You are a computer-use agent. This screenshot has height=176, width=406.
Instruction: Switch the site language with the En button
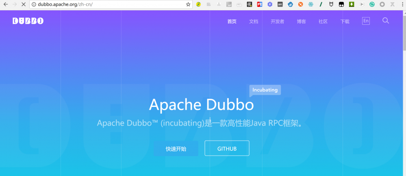[366, 21]
